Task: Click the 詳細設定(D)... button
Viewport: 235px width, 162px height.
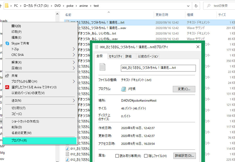Action: (184, 156)
